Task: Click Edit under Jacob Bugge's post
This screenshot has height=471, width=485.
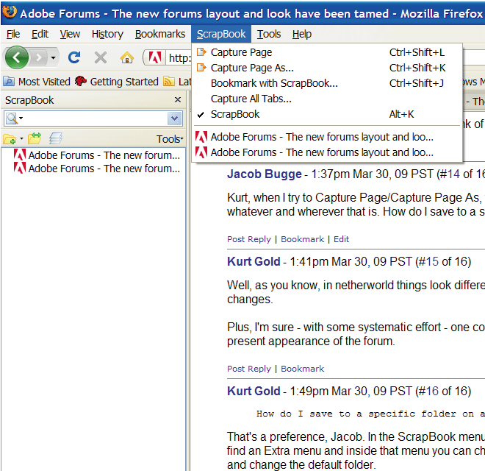Action: click(x=341, y=239)
